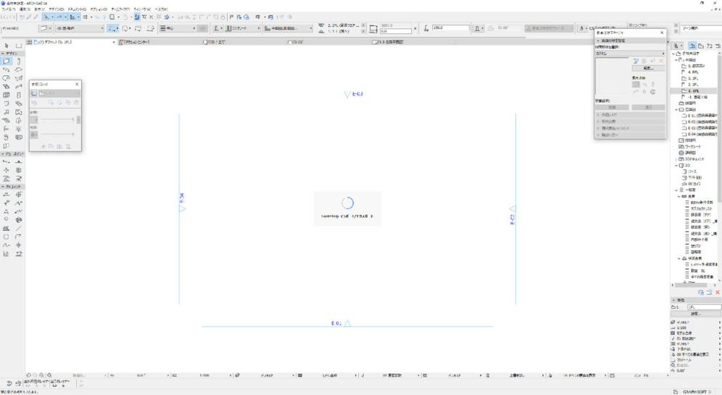The height and width of the screenshot is (395, 722).
Task: Open the element layer dropdown in Info Box
Action: pos(79,28)
